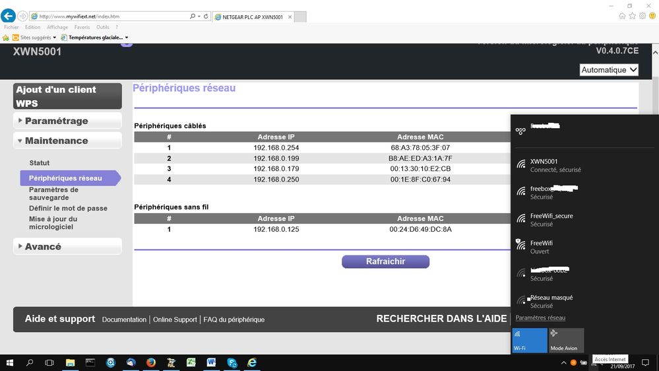
Task: Click the add-to-favorites star in favorites bar
Action: (x=6, y=38)
